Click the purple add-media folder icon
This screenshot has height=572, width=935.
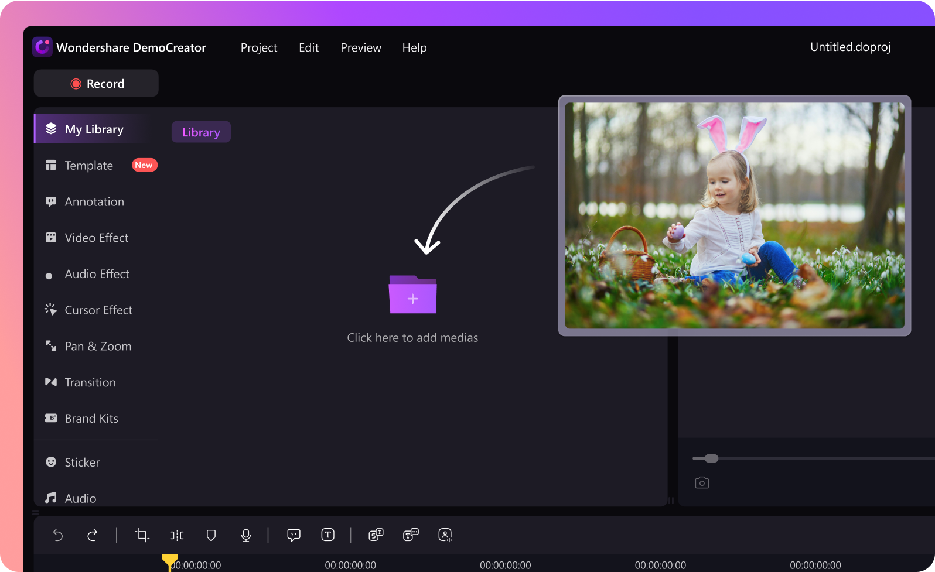pos(413,294)
